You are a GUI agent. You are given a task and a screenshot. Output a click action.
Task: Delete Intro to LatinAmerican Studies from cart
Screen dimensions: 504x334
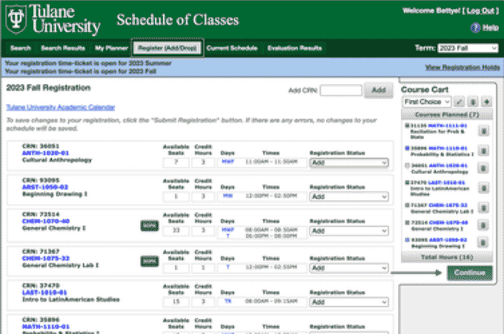coord(483,188)
